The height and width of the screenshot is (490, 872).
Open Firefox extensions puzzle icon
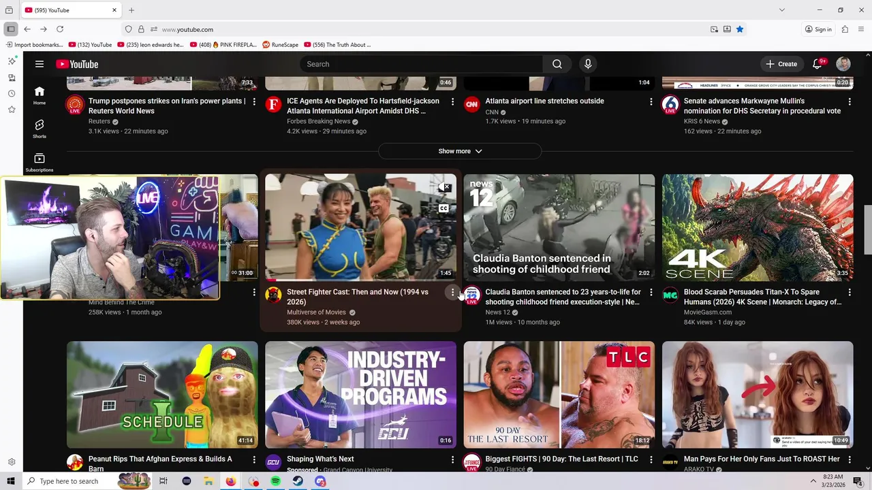[845, 29]
